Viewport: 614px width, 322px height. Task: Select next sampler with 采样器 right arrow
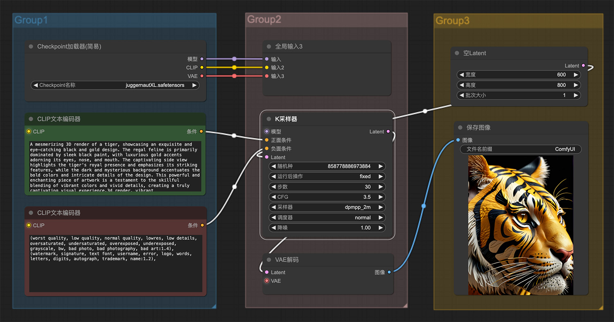pos(381,207)
